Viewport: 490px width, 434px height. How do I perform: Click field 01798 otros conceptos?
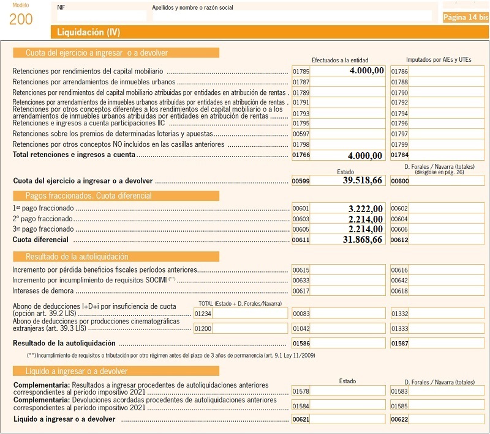click(x=347, y=145)
